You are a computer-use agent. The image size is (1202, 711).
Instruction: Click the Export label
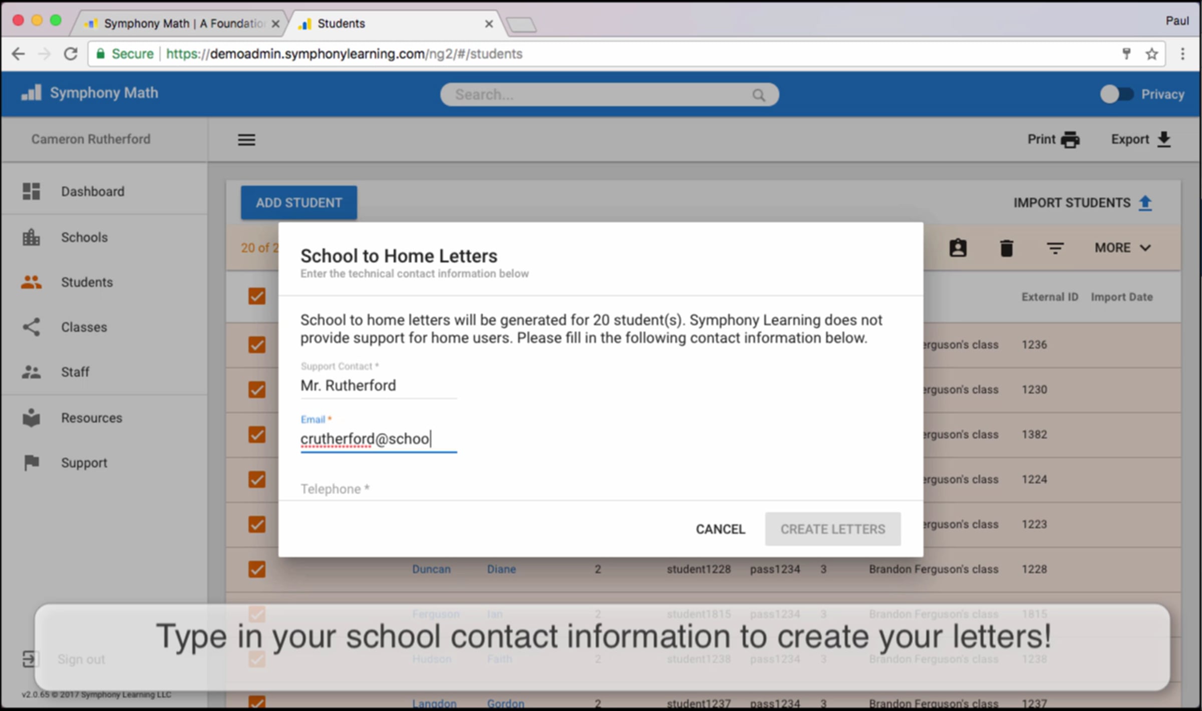[x=1130, y=140]
